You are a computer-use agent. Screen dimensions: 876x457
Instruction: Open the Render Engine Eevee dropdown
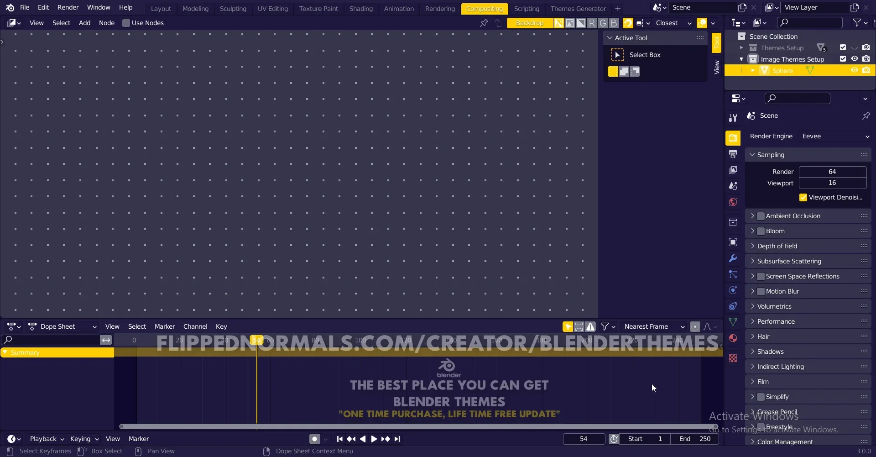[x=835, y=136]
